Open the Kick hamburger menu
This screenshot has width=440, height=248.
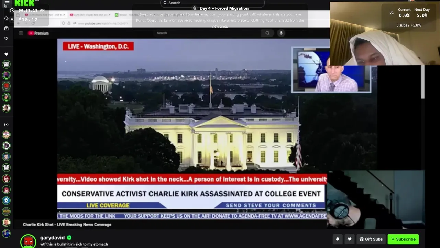[7, 3]
